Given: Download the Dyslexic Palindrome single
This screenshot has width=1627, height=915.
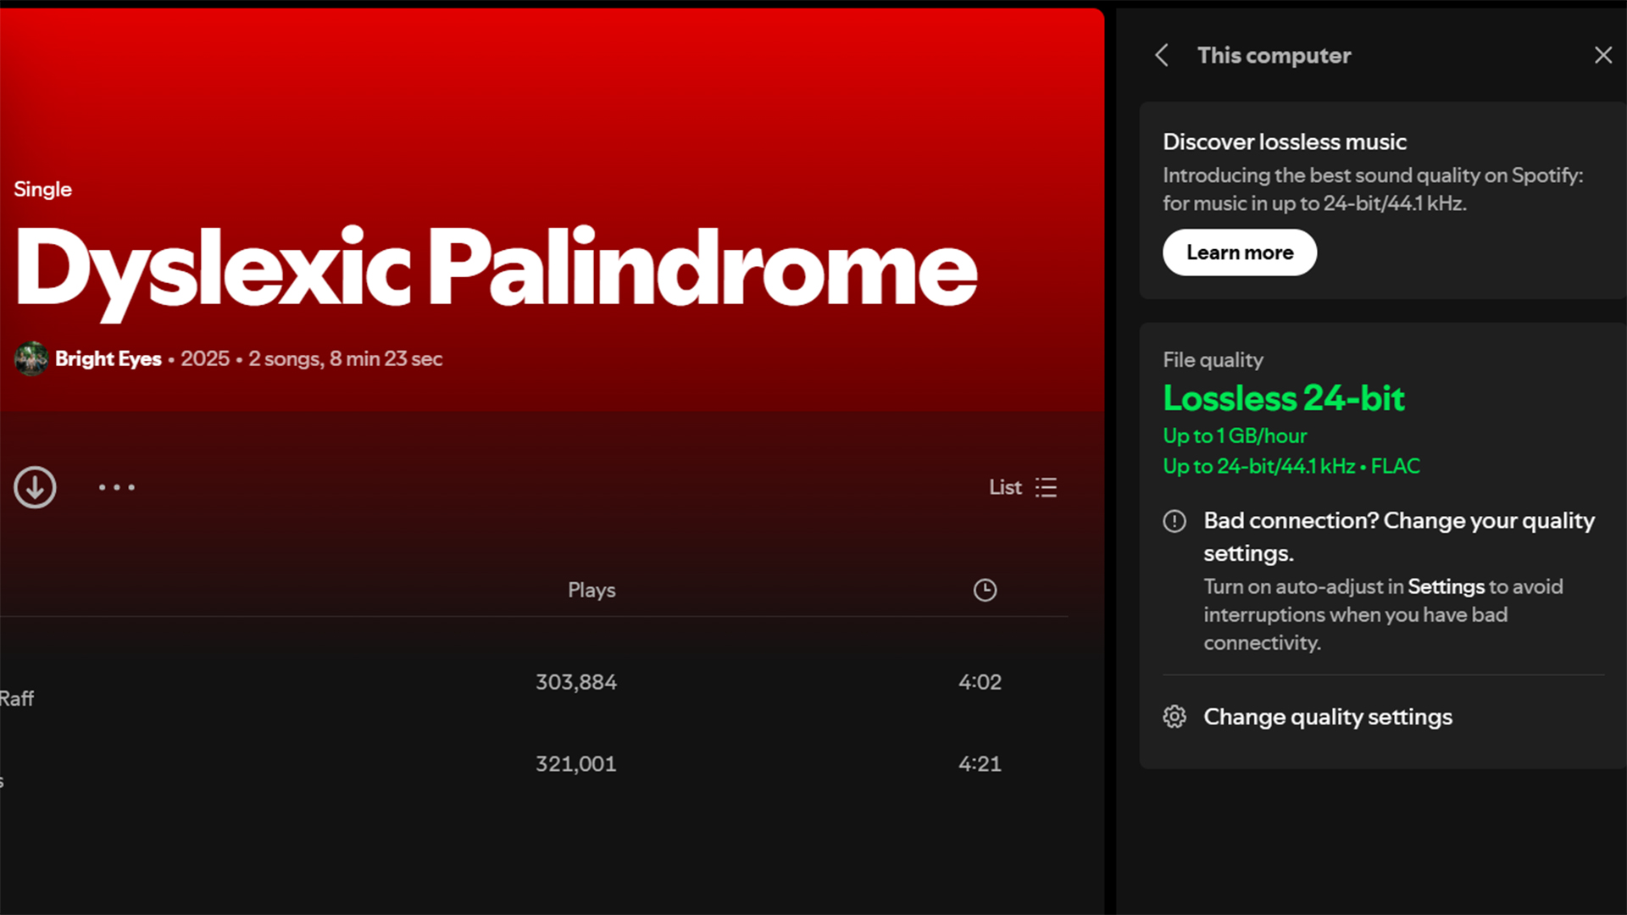Looking at the screenshot, I should pyautogui.click(x=35, y=487).
